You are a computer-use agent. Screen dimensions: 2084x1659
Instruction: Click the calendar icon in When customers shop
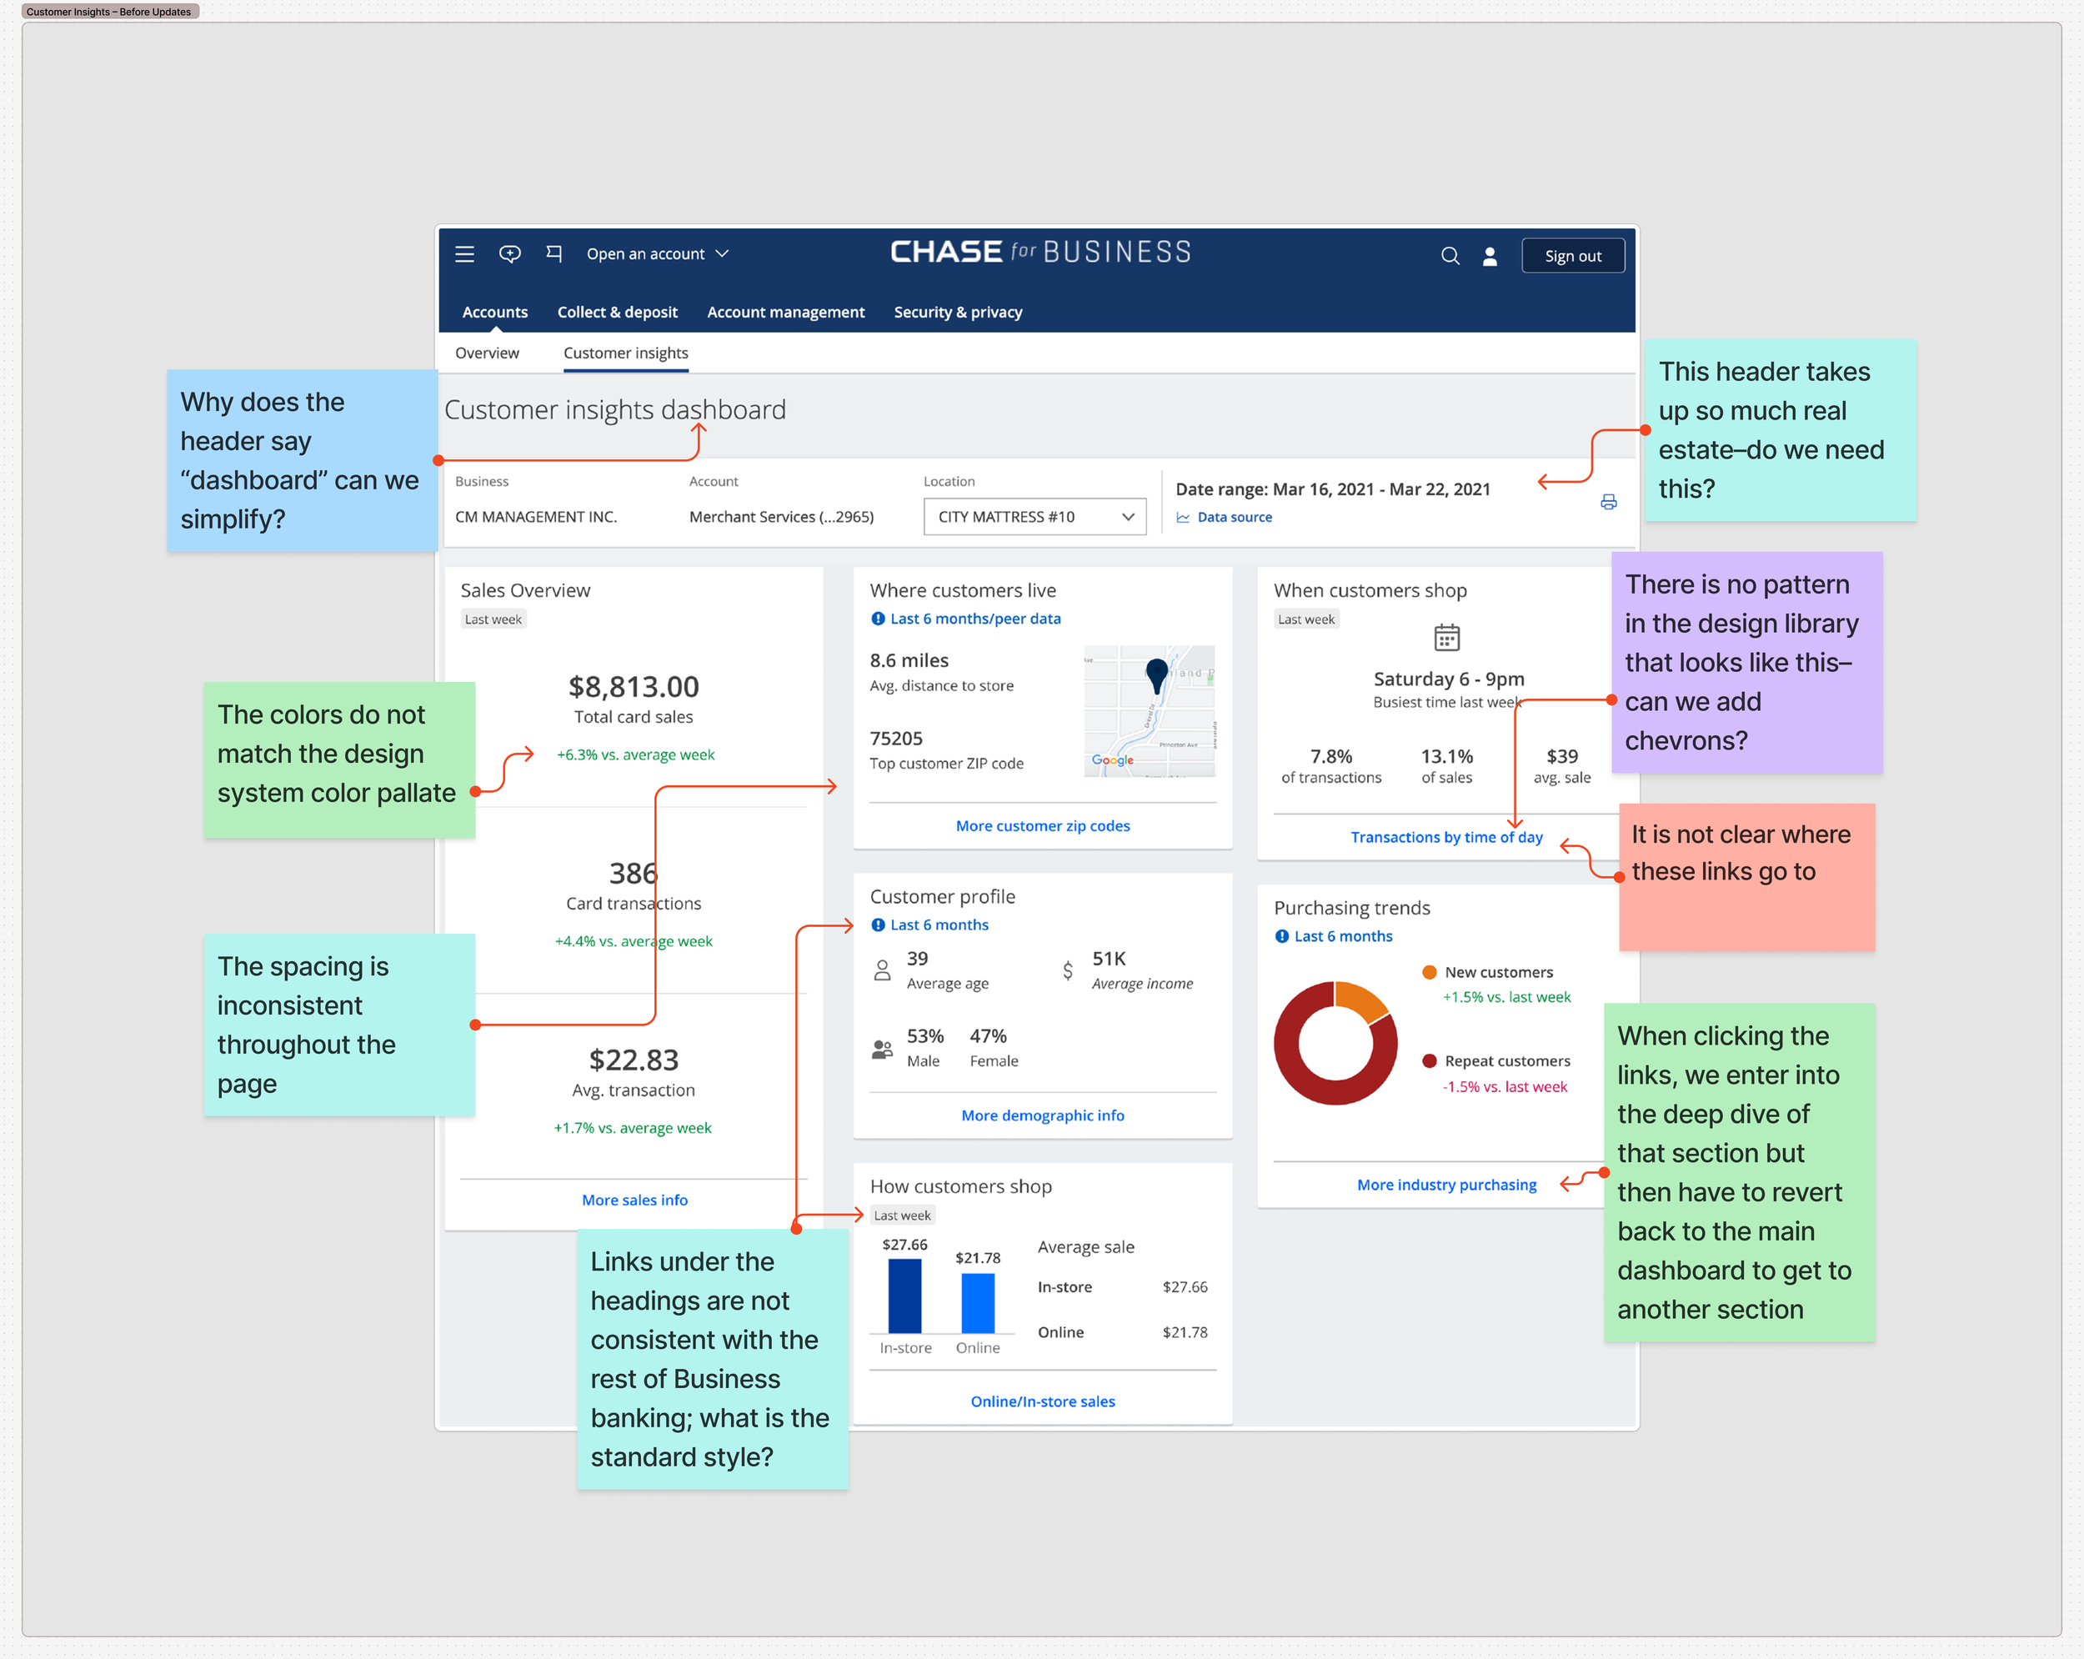[x=1446, y=637]
